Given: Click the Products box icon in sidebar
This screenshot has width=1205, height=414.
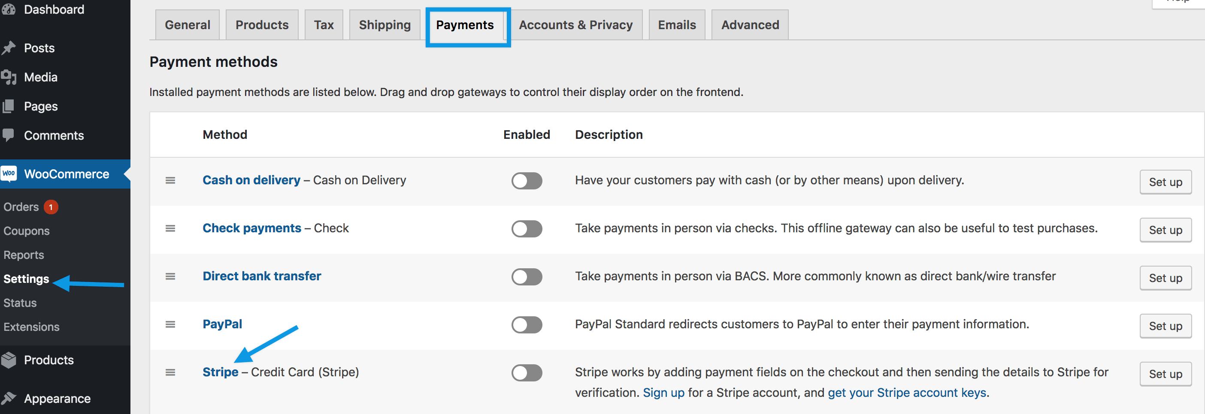Looking at the screenshot, I should pos(9,360).
